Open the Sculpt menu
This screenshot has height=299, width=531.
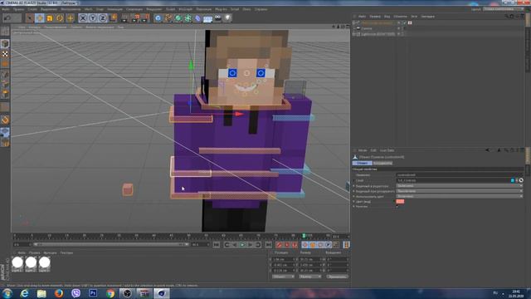coord(170,9)
